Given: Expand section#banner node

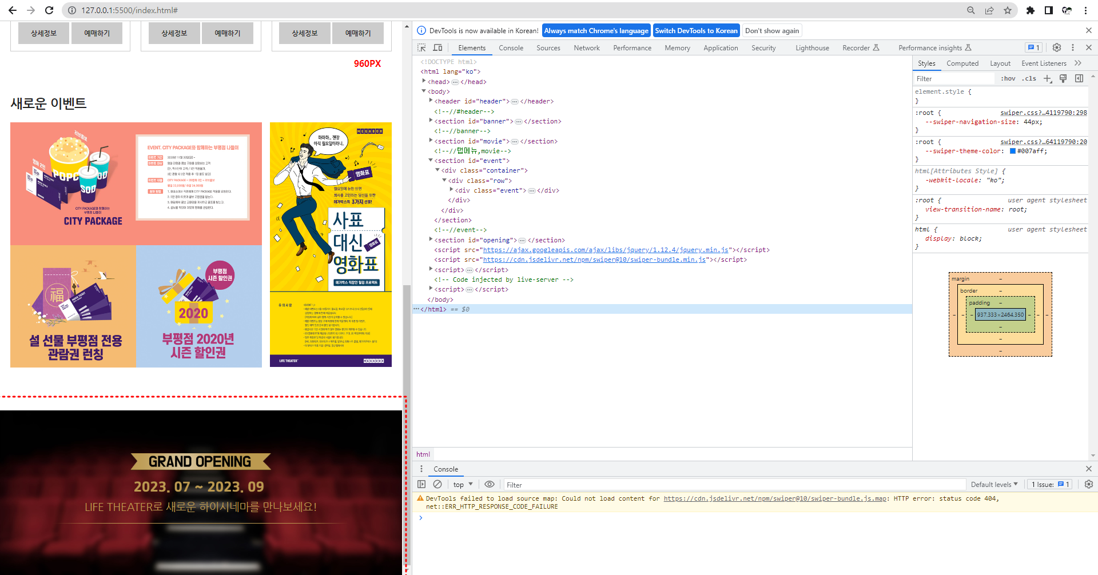Looking at the screenshot, I should (431, 121).
